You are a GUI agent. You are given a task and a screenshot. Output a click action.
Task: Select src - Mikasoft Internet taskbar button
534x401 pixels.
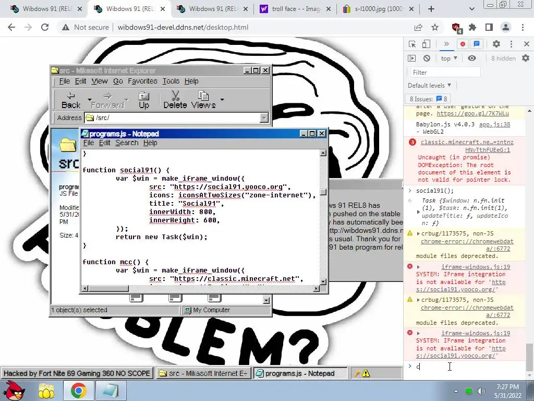click(x=203, y=373)
